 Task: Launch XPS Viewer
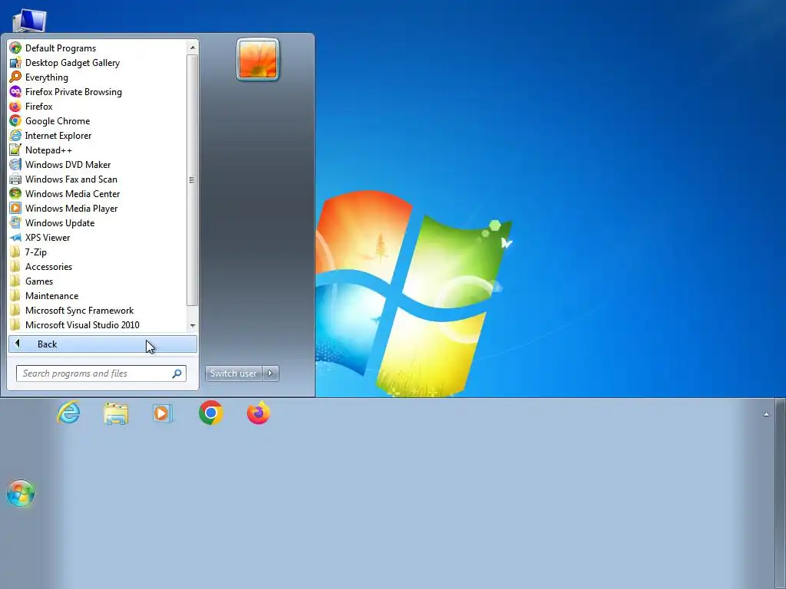click(x=97, y=237)
